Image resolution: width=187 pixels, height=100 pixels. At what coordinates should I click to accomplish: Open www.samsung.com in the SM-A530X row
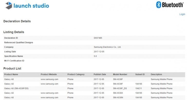49,93
